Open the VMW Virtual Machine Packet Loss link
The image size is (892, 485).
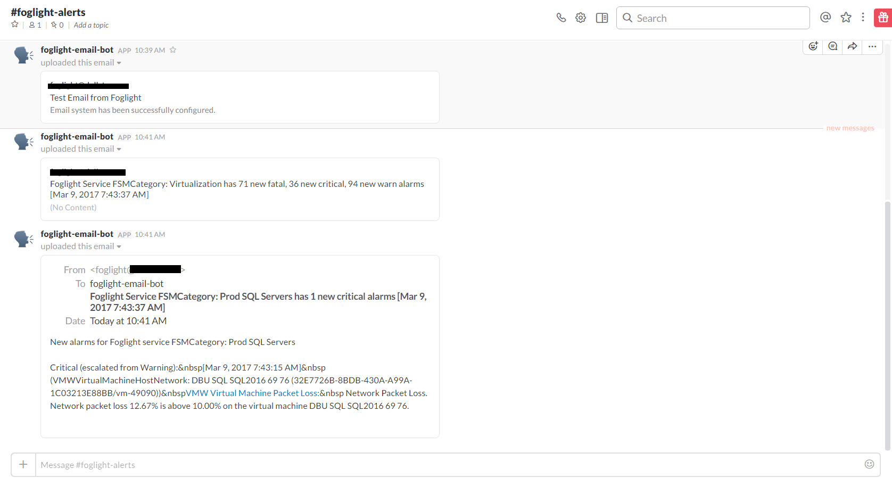(252, 393)
